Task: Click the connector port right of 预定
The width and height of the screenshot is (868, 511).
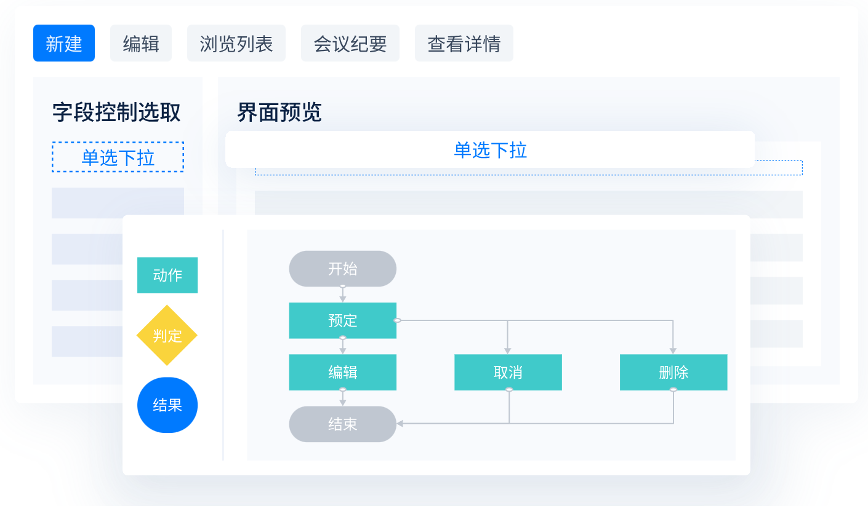Action: point(397,320)
